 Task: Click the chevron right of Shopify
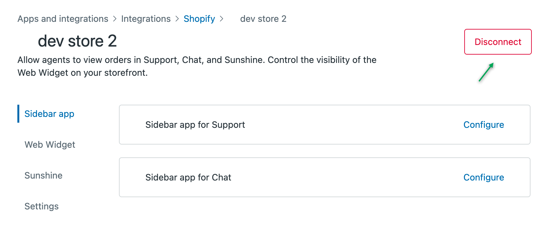pos(222,19)
